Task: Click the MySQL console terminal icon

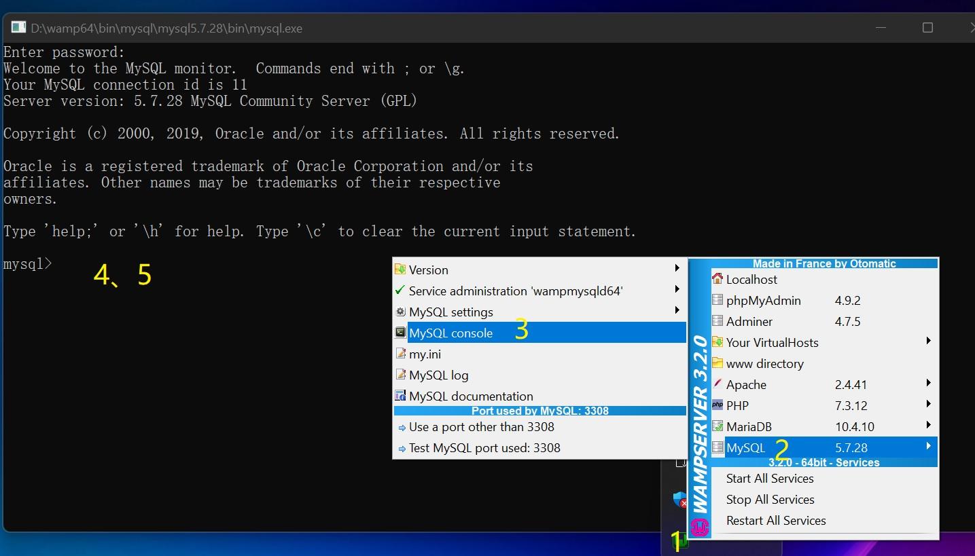Action: [x=401, y=333]
